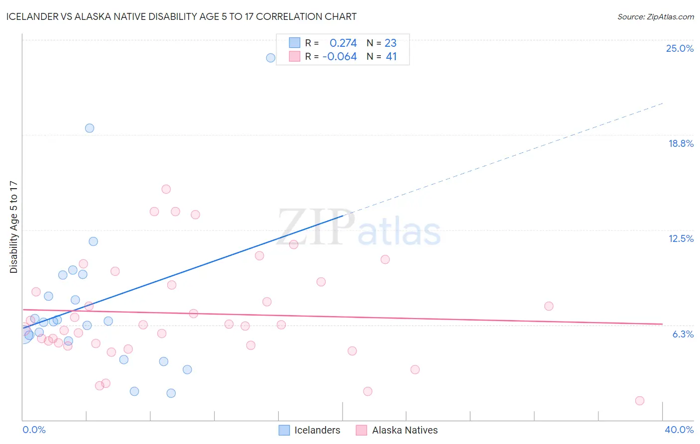Click the blue data point near 18.8% level
Viewport: 700px width, 444px height.
90,128
